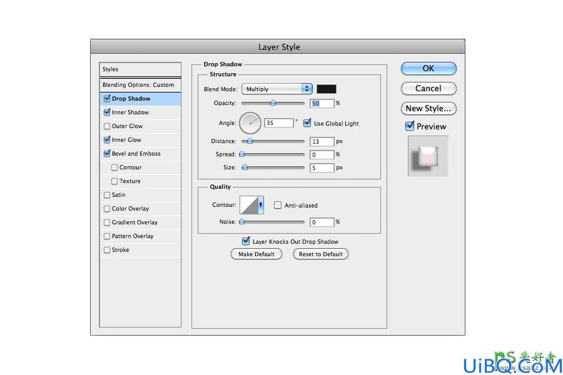Click the style preview thumbnail

click(x=428, y=156)
